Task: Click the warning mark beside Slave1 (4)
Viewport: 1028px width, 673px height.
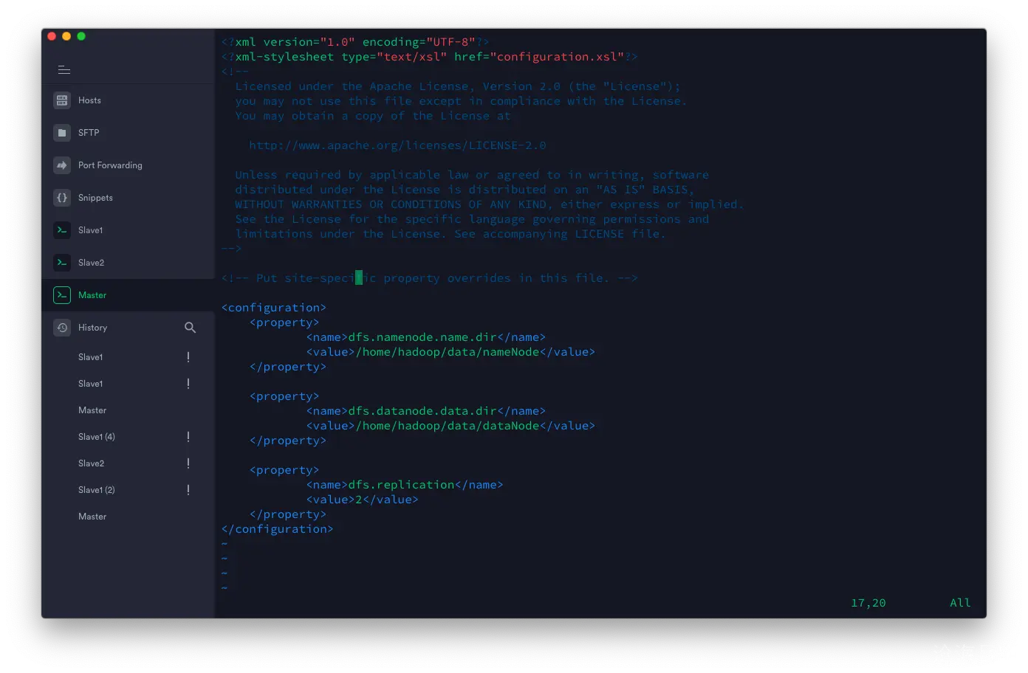Action: pyautogui.click(x=188, y=437)
